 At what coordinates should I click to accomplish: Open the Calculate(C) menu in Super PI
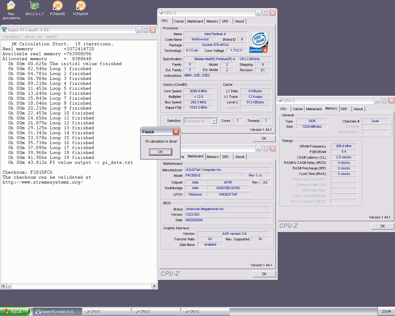coord(12,37)
